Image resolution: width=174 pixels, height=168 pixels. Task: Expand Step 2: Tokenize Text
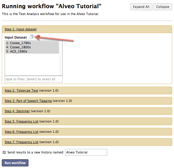click(21, 91)
